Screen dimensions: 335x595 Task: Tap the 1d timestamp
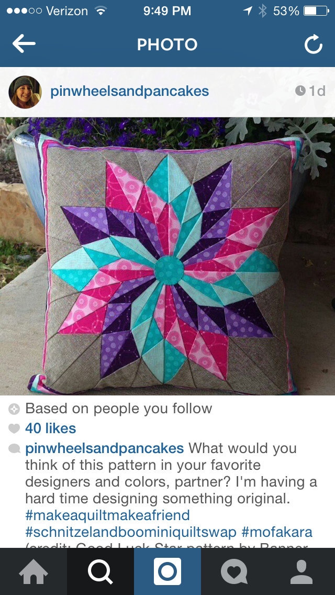310,91
